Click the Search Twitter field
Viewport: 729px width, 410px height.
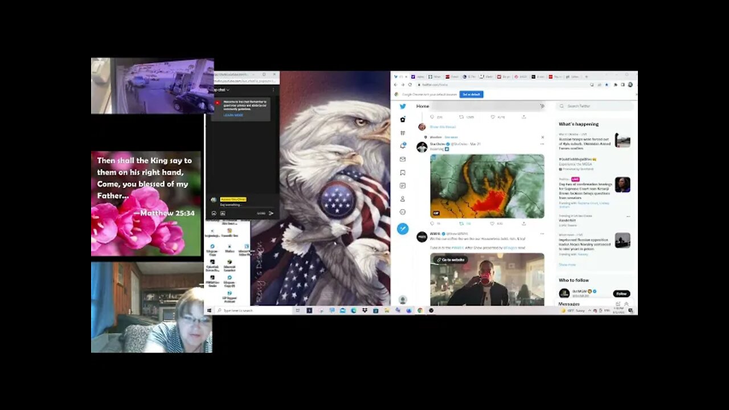tap(596, 106)
